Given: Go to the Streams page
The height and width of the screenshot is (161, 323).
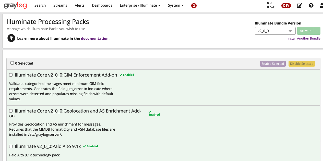Looking at the screenshot, I should (x=60, y=5).
